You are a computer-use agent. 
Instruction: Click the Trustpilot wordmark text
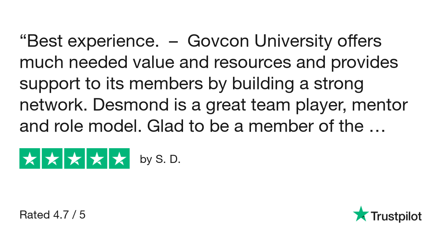(395, 216)
